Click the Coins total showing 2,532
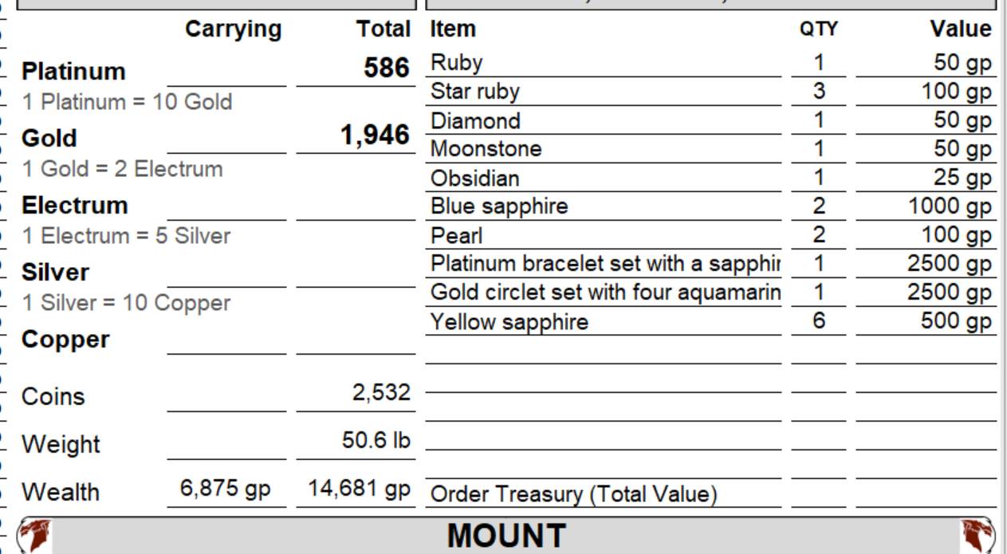 click(356, 394)
